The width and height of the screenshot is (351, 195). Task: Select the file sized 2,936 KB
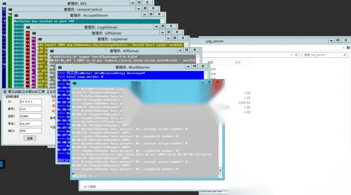(244, 103)
